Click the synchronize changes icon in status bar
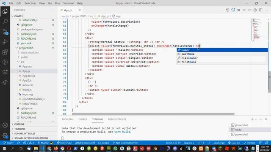Screen dimensions: 271x152 click(x=18, y=143)
